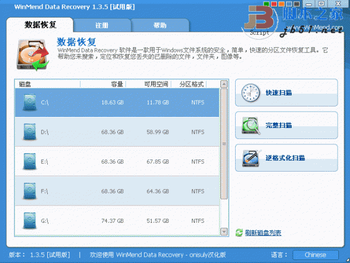This screenshot has height=263, width=350.
Task: Switch to the 注册 tab
Action: click(101, 26)
